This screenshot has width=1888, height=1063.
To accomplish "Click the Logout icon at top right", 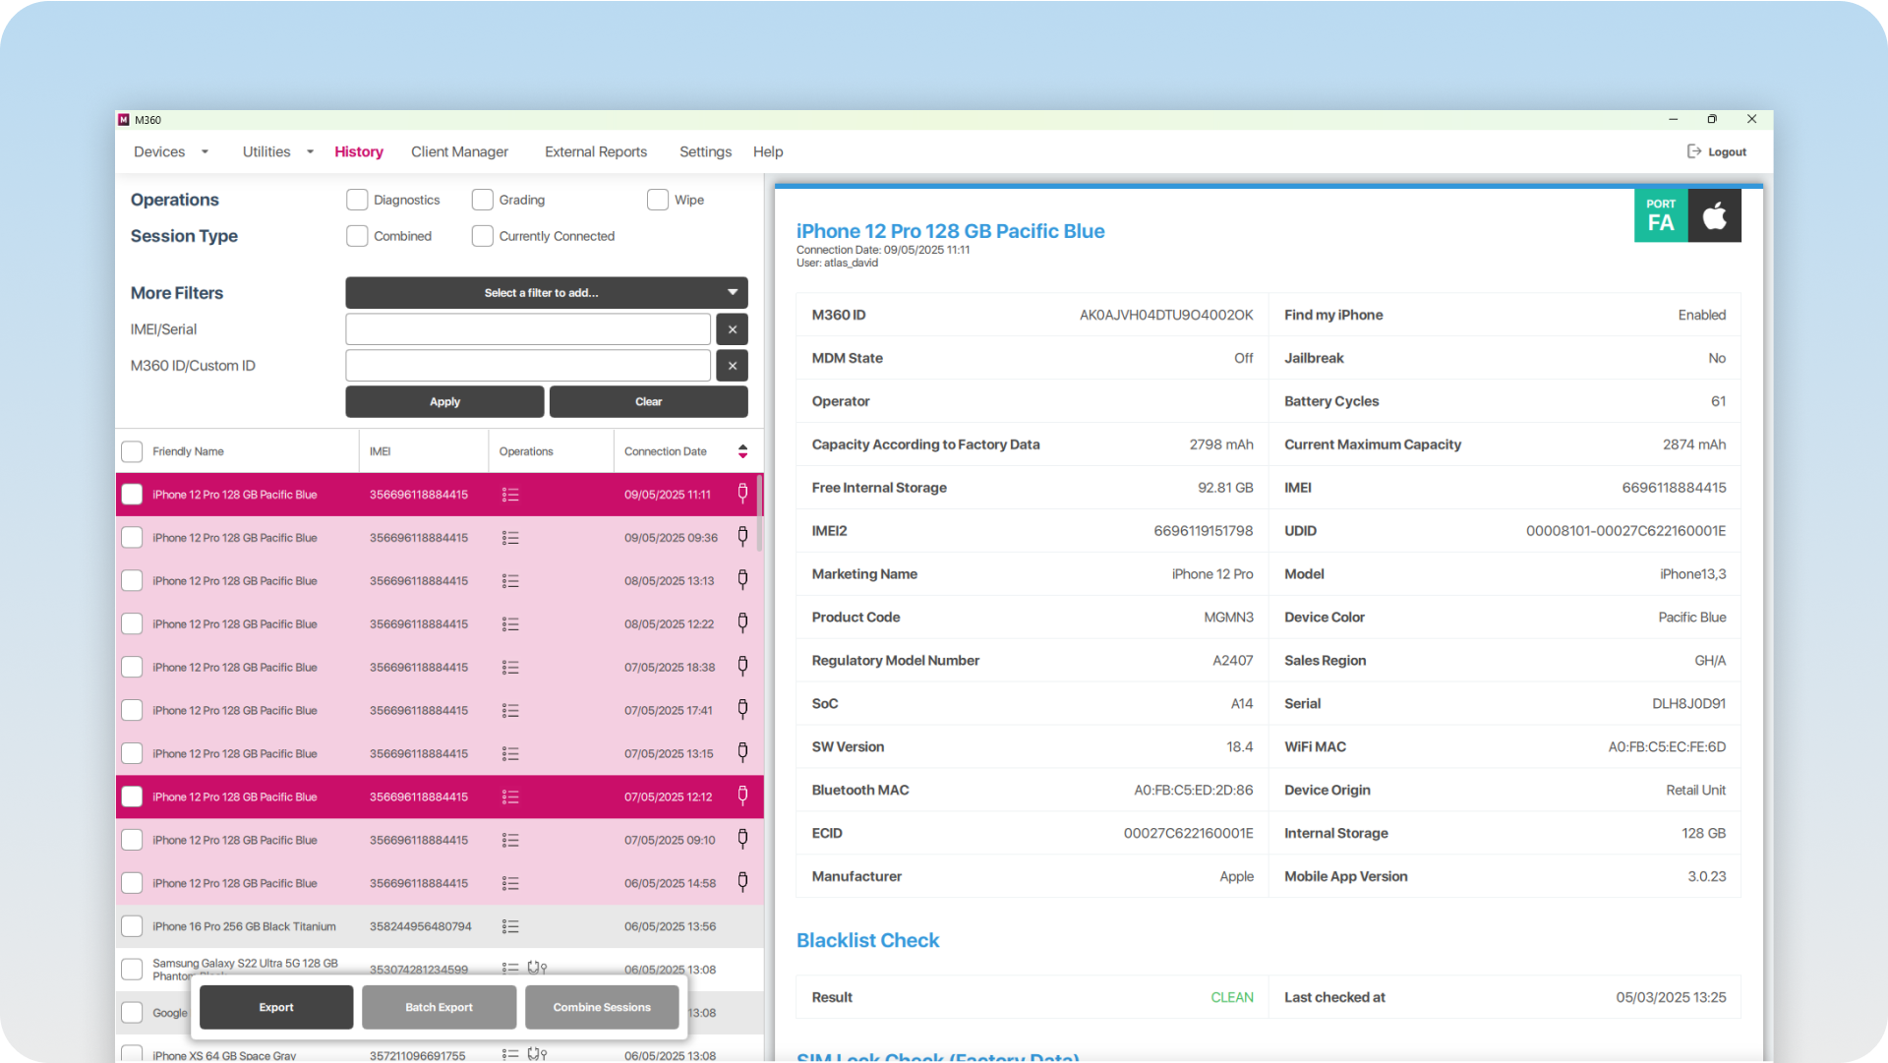I will pyautogui.click(x=1693, y=151).
